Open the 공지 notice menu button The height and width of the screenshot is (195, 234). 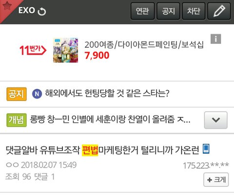click(x=168, y=11)
